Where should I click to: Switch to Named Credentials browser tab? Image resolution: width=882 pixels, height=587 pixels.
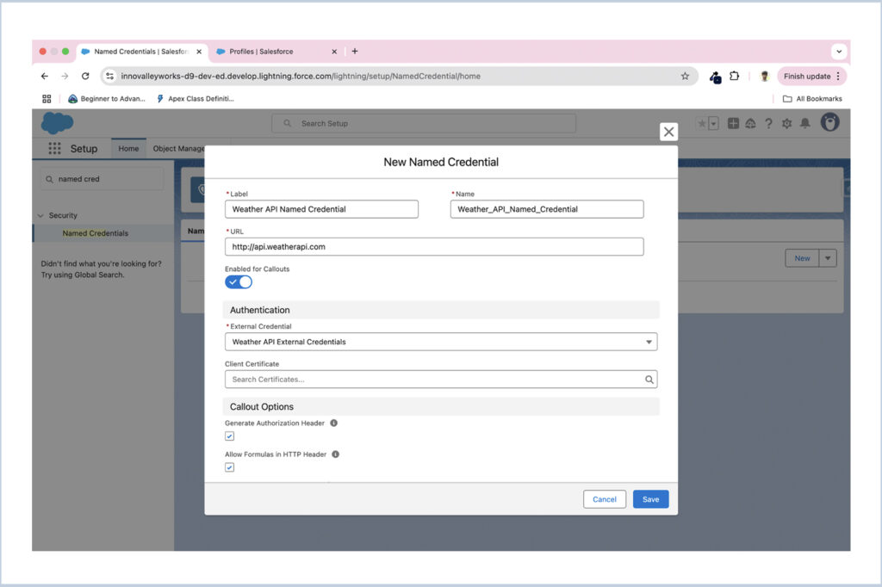coord(140,51)
